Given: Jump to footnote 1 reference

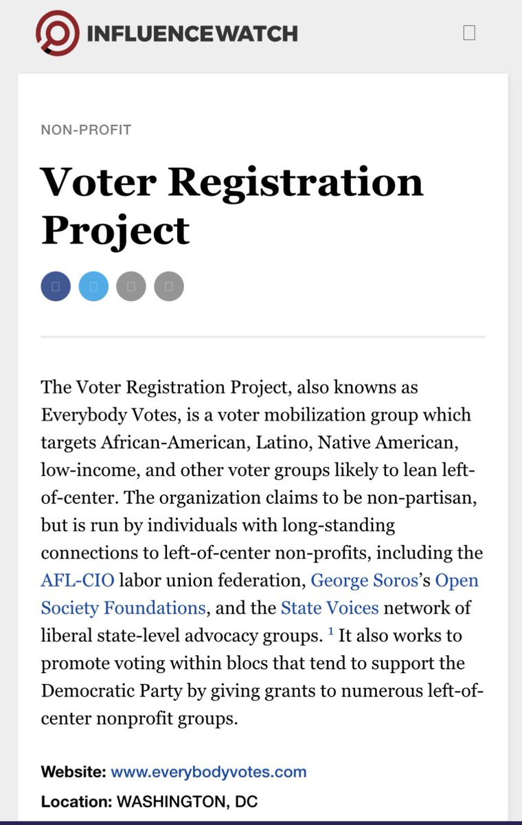Looking at the screenshot, I should 330,632.
